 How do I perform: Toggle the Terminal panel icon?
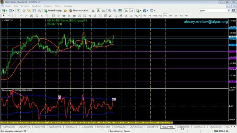34,11
